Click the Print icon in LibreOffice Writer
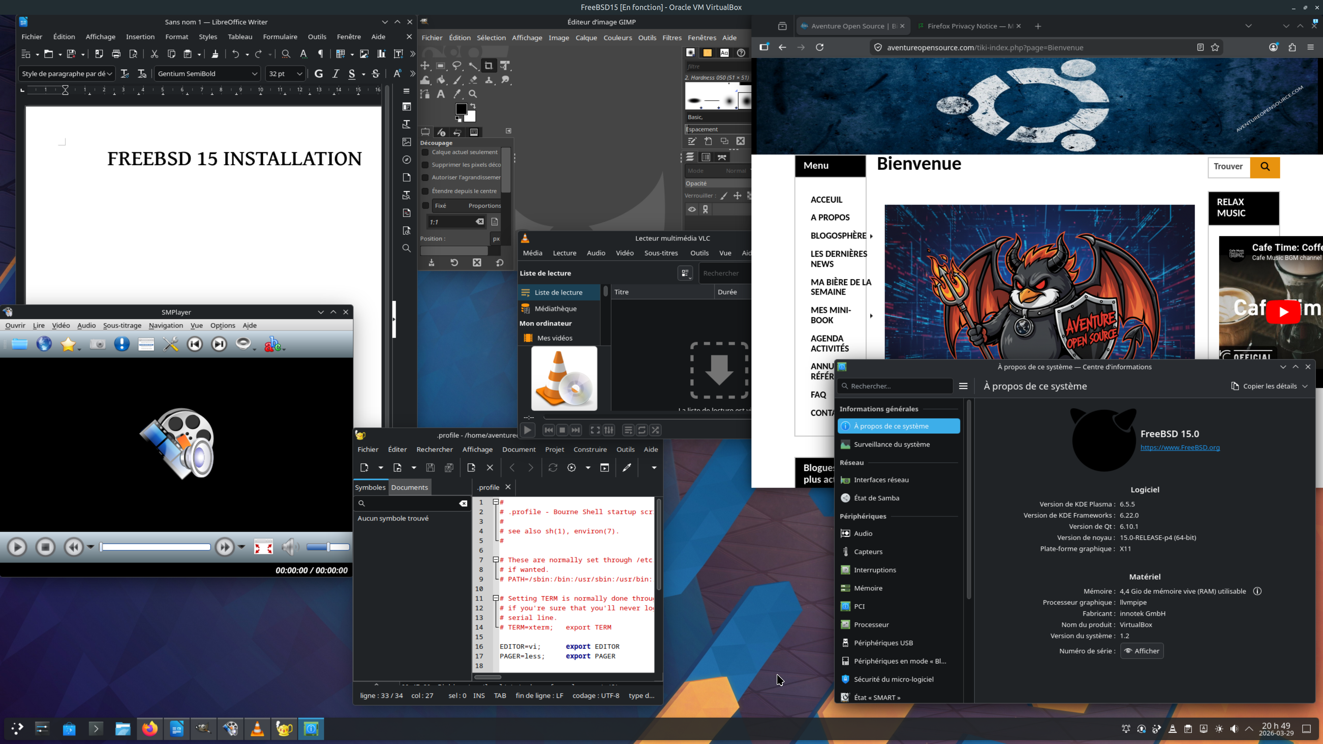 click(x=116, y=54)
